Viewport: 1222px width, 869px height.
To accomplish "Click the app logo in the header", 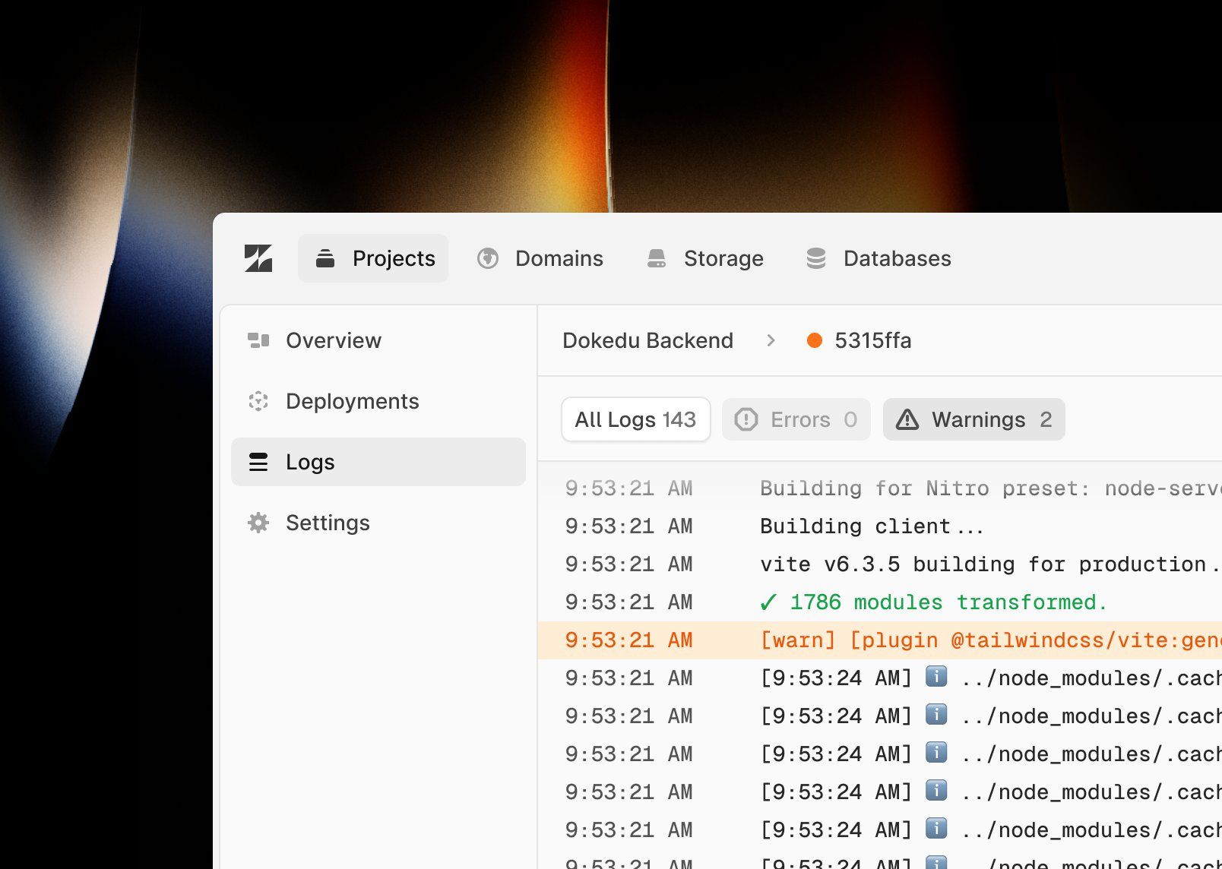I will [258, 258].
